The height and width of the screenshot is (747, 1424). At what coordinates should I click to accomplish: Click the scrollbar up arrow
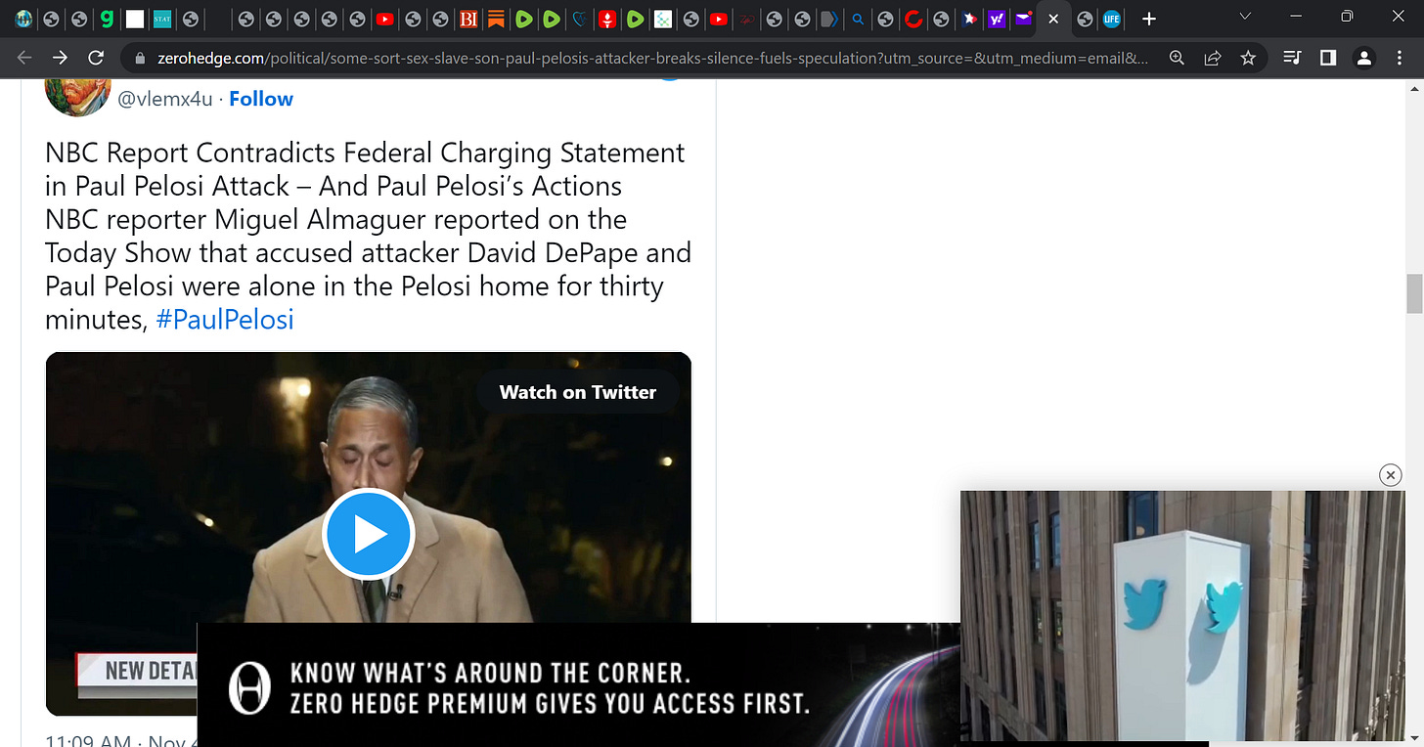click(x=1414, y=89)
